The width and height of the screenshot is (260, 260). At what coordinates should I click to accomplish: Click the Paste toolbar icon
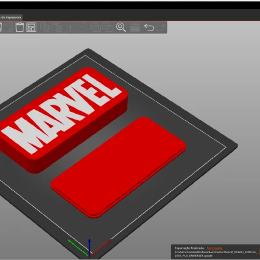click(57, 27)
